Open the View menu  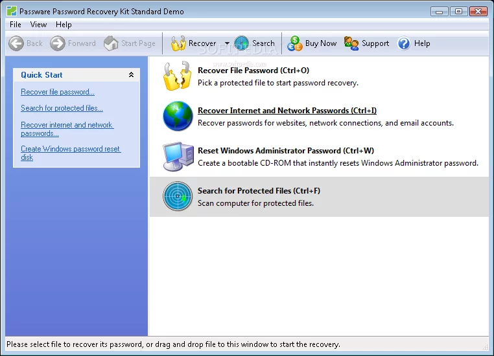(x=38, y=25)
